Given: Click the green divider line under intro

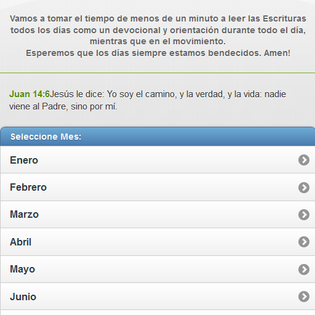Looking at the screenshot, I should pos(157,73).
